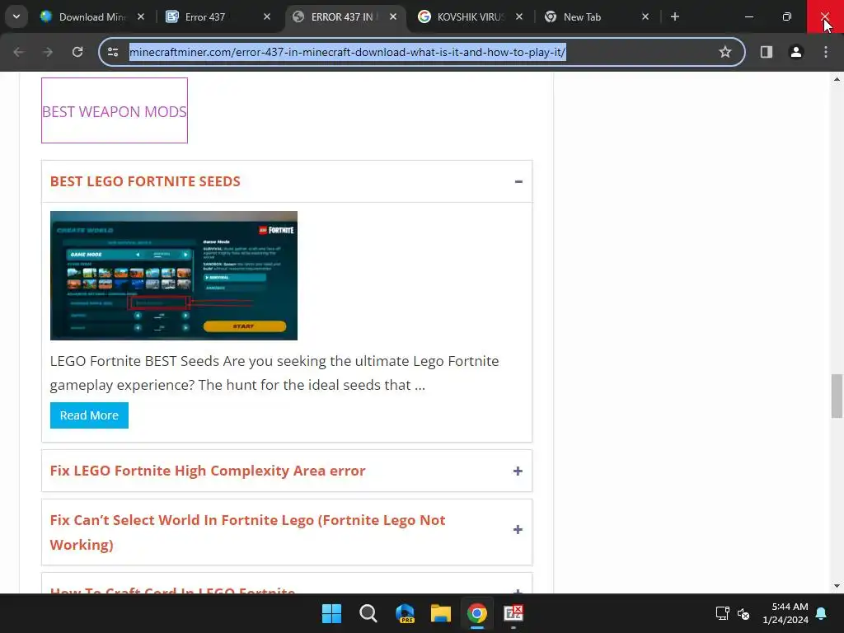Switch to the KOVSHIK VIRUS tab

click(x=470, y=16)
